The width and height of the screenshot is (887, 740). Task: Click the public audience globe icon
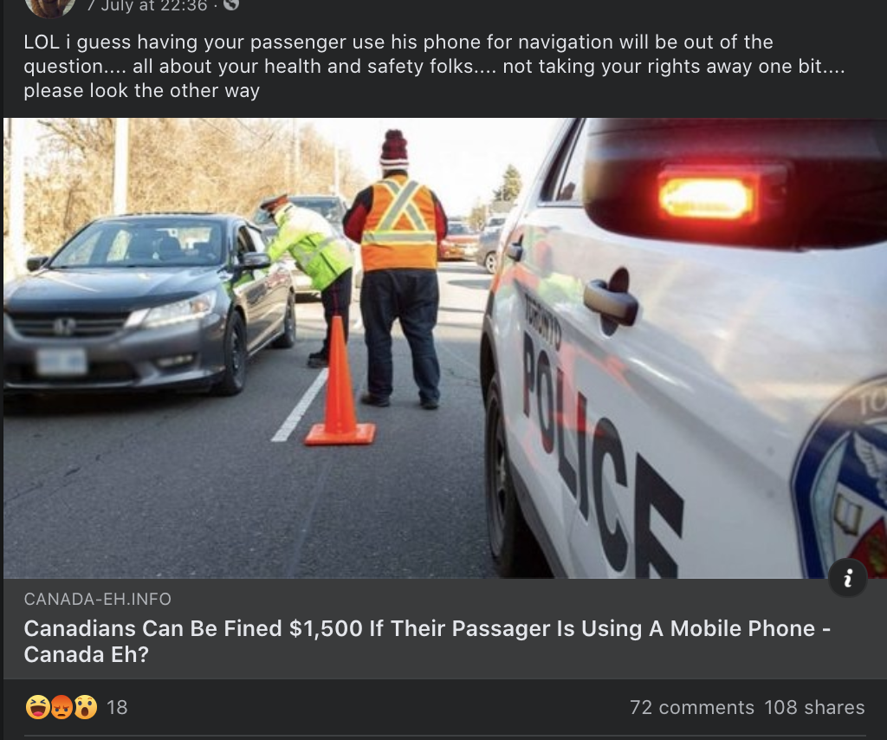[230, 4]
